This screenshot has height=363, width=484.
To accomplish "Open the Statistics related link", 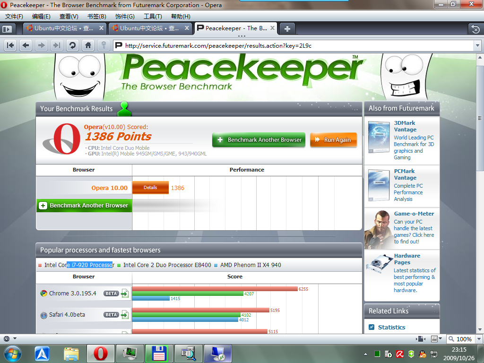I will 391,327.
